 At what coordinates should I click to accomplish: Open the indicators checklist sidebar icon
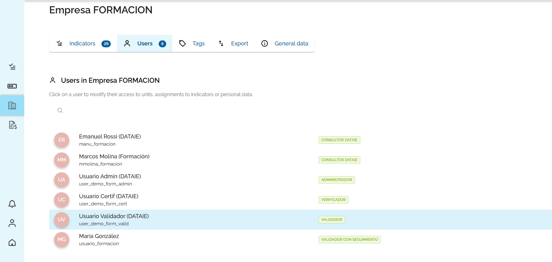pyautogui.click(x=12, y=67)
